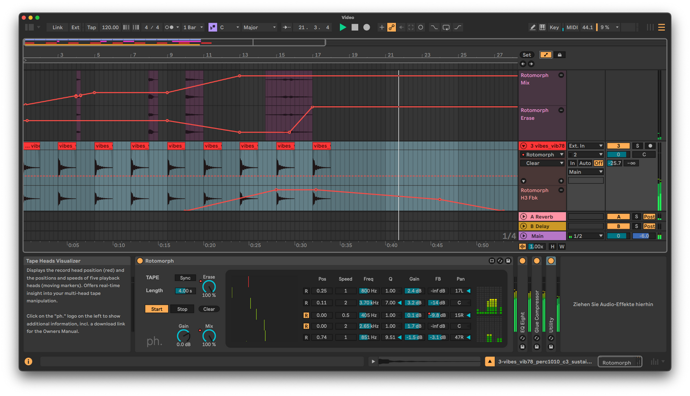Open the Clear automation control chooser
690x396 pixels.
click(x=542, y=163)
